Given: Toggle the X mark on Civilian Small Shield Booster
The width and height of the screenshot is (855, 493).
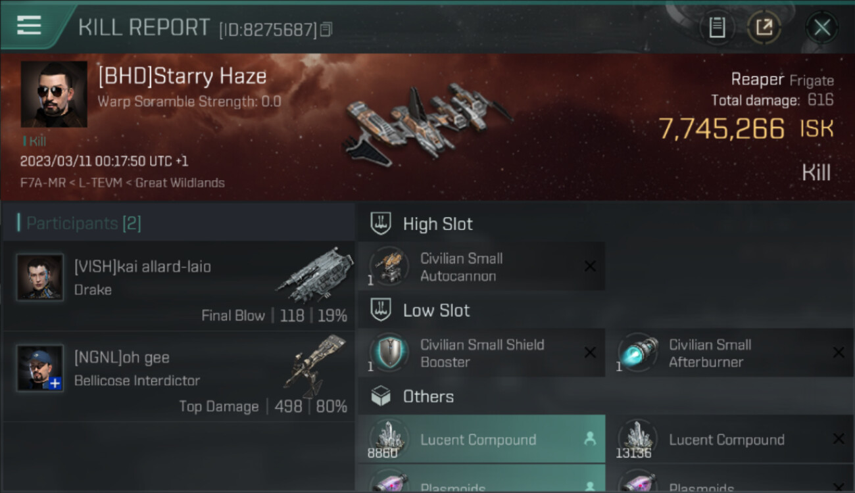Looking at the screenshot, I should (x=590, y=353).
